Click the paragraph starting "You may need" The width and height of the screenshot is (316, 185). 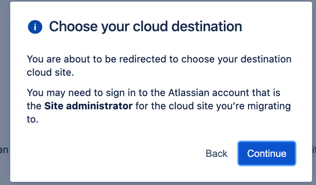click(158, 105)
